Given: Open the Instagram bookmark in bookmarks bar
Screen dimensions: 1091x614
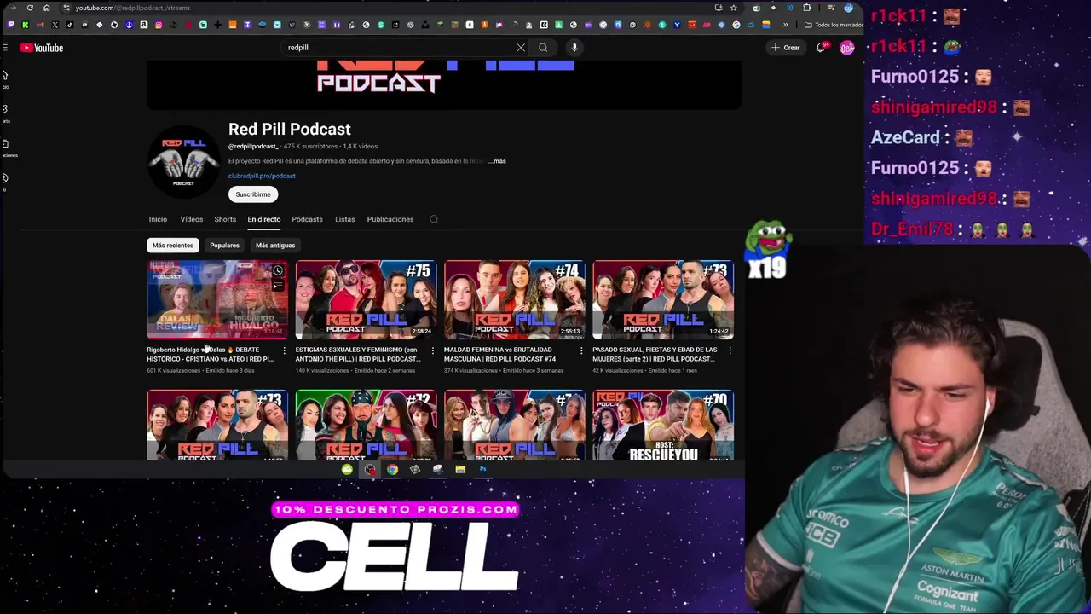Looking at the screenshot, I should (x=158, y=25).
